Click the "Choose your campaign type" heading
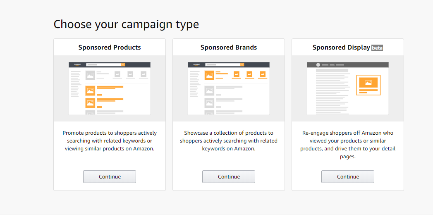This screenshot has width=433, height=219. (x=126, y=24)
